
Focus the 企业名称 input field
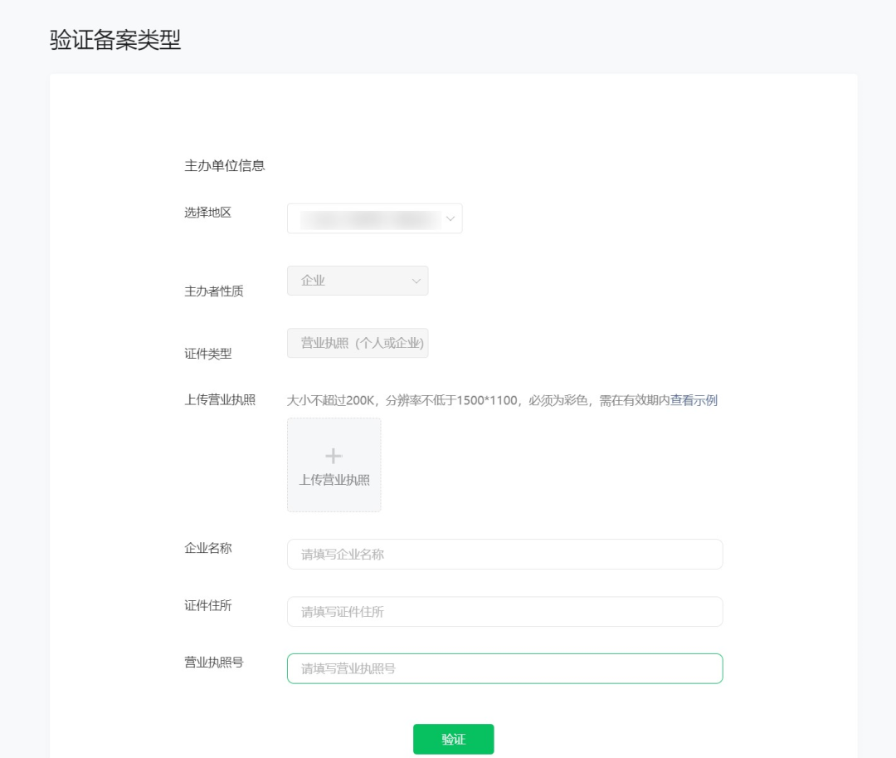504,555
